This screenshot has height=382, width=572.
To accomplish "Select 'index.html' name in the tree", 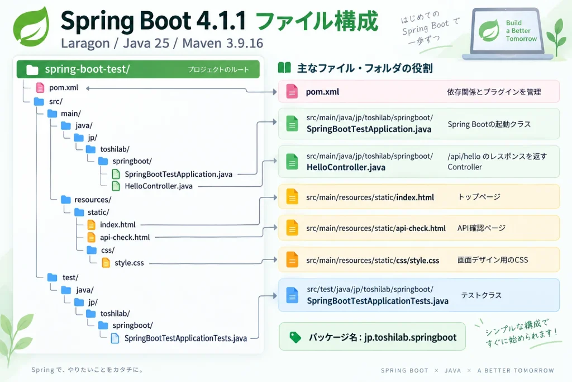I will coord(118,225).
